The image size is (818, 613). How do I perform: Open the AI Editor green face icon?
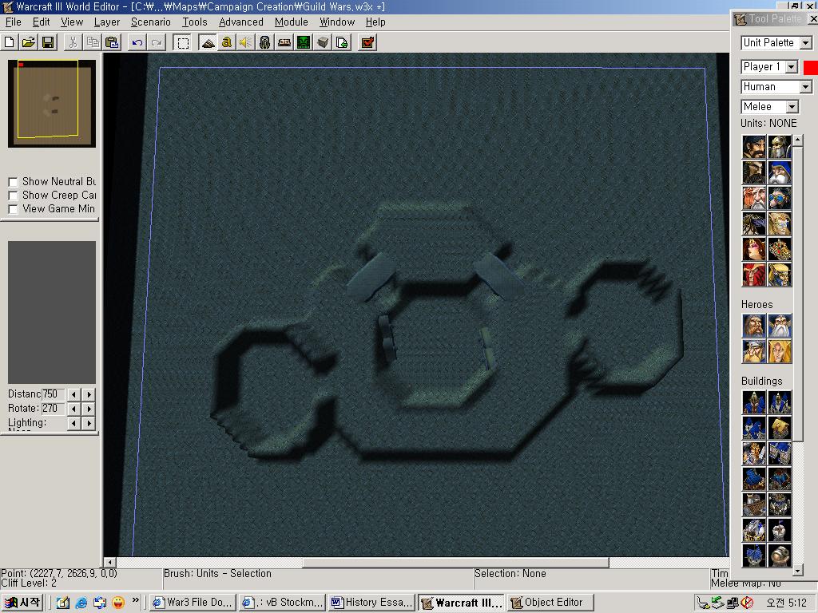click(x=304, y=42)
